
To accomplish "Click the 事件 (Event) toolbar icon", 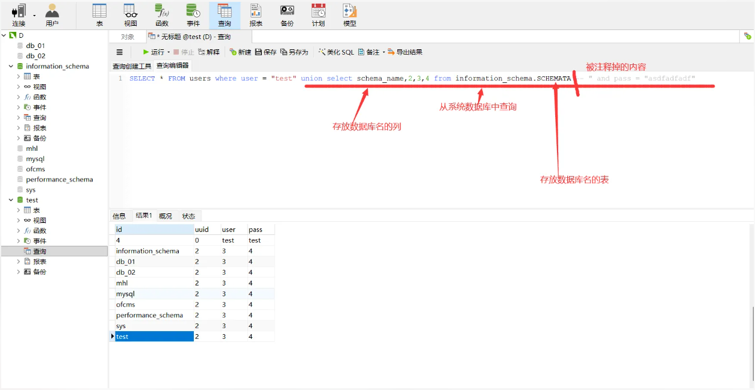I will point(193,15).
